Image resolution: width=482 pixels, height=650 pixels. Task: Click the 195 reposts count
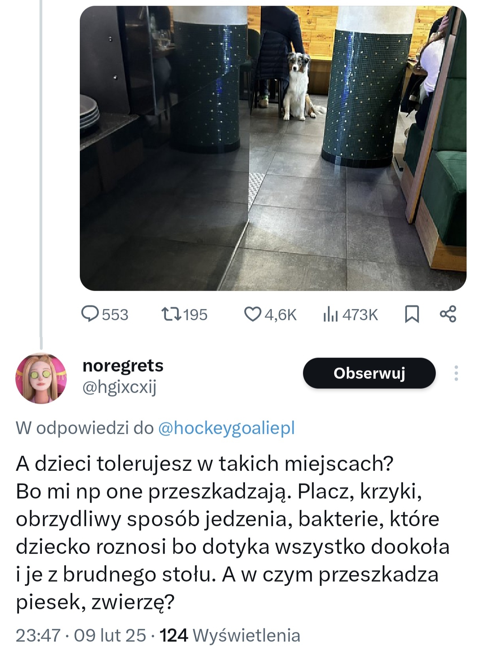coord(195,315)
